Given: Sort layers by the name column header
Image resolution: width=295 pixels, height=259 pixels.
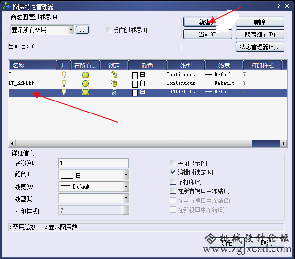Looking at the screenshot, I should (33, 65).
